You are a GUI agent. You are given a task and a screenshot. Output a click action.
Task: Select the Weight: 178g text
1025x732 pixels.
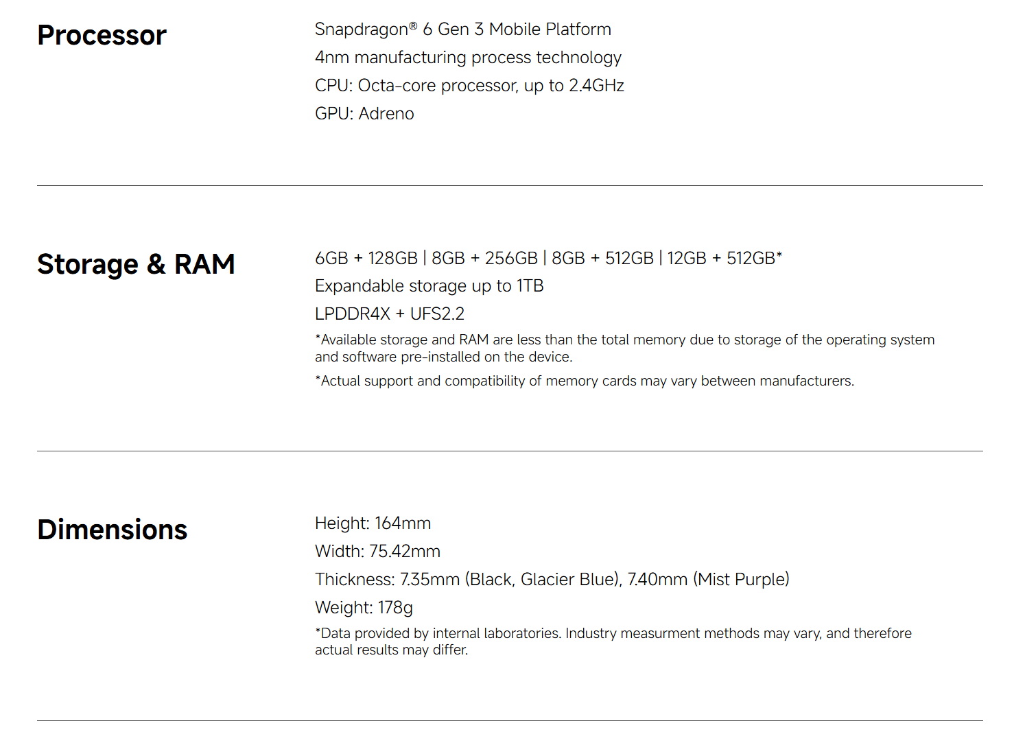point(364,608)
